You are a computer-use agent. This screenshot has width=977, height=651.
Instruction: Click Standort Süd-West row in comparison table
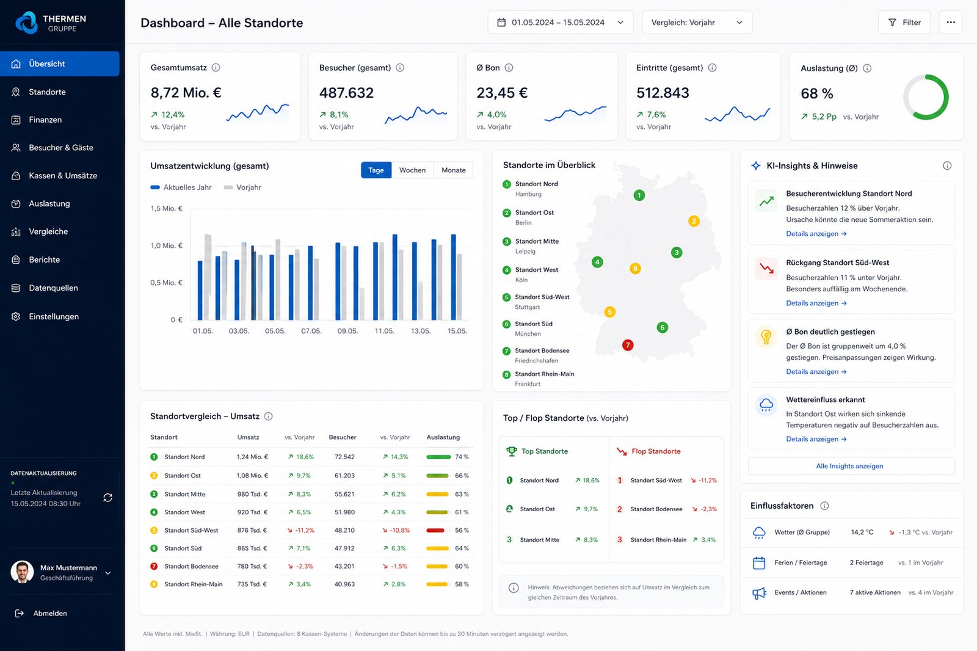310,530
